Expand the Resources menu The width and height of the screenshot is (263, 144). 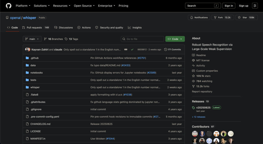62,6
